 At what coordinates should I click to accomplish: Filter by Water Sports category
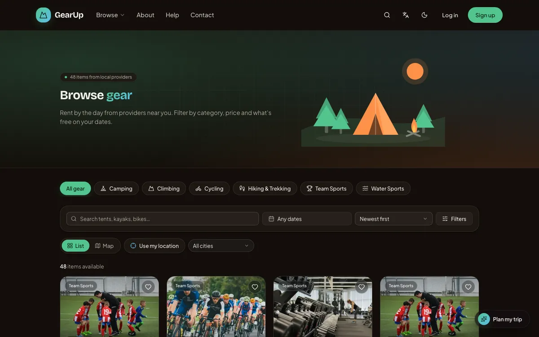[x=383, y=188]
